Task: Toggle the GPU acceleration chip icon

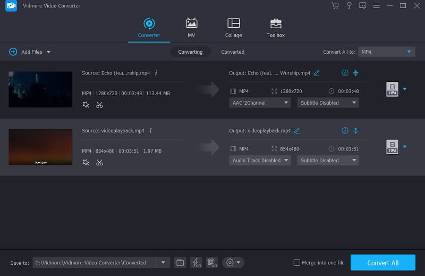Action: pos(211,262)
